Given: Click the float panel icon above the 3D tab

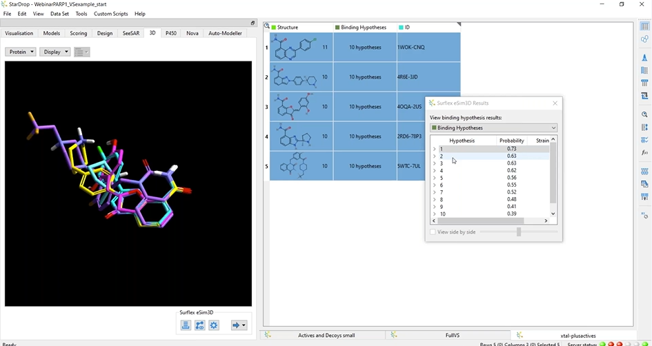Looking at the screenshot, I should coord(253,23).
